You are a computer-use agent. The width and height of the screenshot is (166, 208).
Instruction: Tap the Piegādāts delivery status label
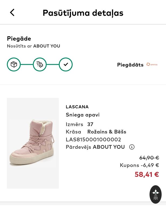[x=130, y=65]
